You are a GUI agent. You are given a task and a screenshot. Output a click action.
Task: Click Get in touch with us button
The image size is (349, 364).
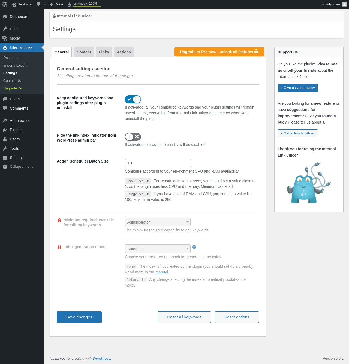[298, 133]
